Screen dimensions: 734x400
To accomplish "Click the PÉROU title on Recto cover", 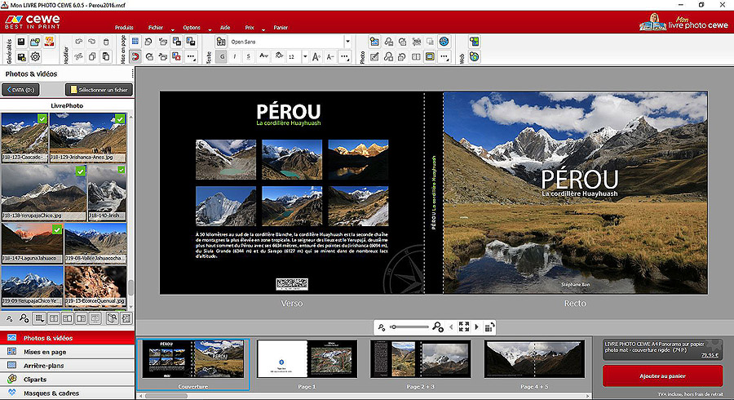I will tap(580, 180).
